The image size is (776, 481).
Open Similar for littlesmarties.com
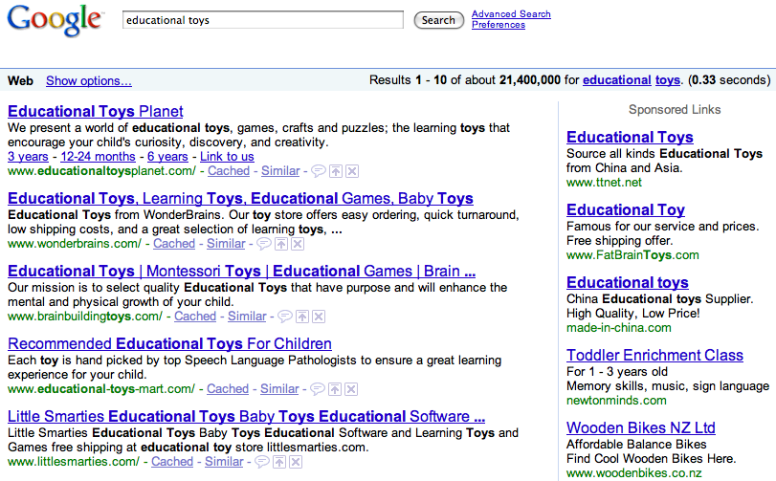(x=224, y=462)
